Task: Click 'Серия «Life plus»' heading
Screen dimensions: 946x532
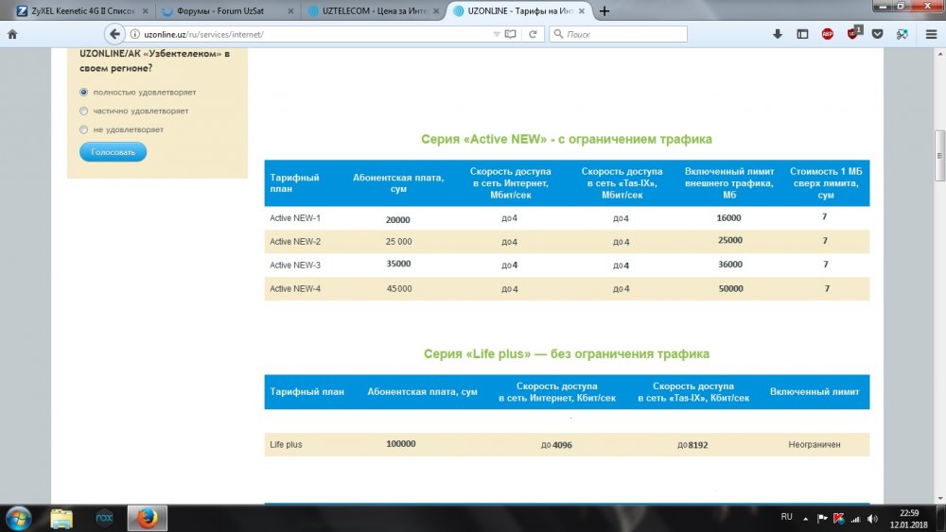Action: click(567, 353)
